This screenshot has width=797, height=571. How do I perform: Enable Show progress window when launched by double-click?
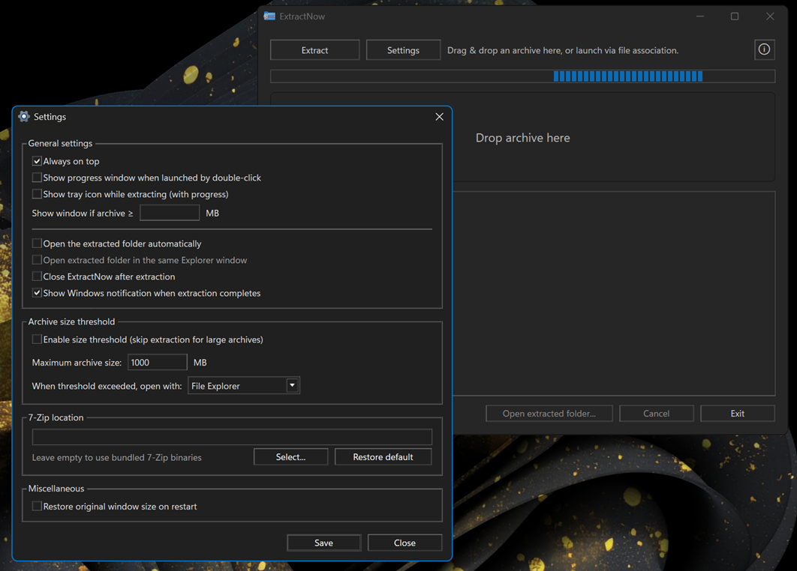coord(37,178)
